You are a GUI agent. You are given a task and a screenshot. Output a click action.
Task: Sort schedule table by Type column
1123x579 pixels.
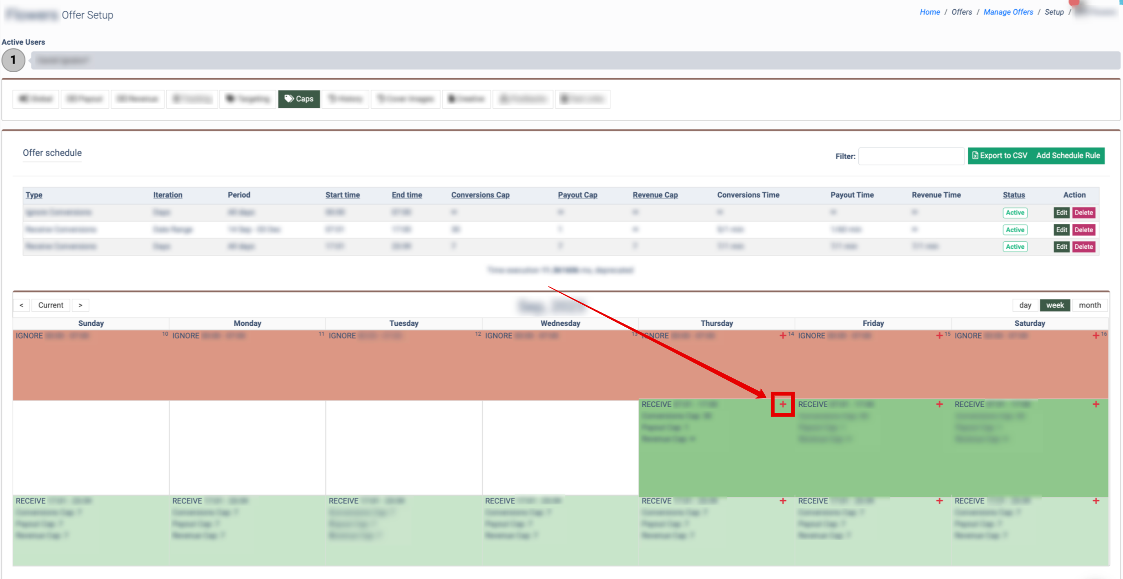(33, 195)
